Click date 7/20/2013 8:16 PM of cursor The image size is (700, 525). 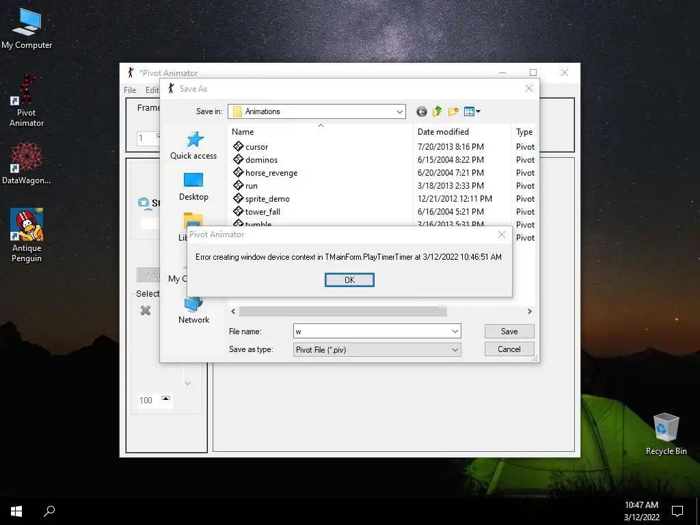(x=450, y=147)
